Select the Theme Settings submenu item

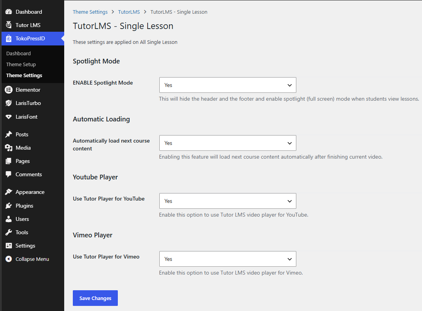(x=24, y=75)
